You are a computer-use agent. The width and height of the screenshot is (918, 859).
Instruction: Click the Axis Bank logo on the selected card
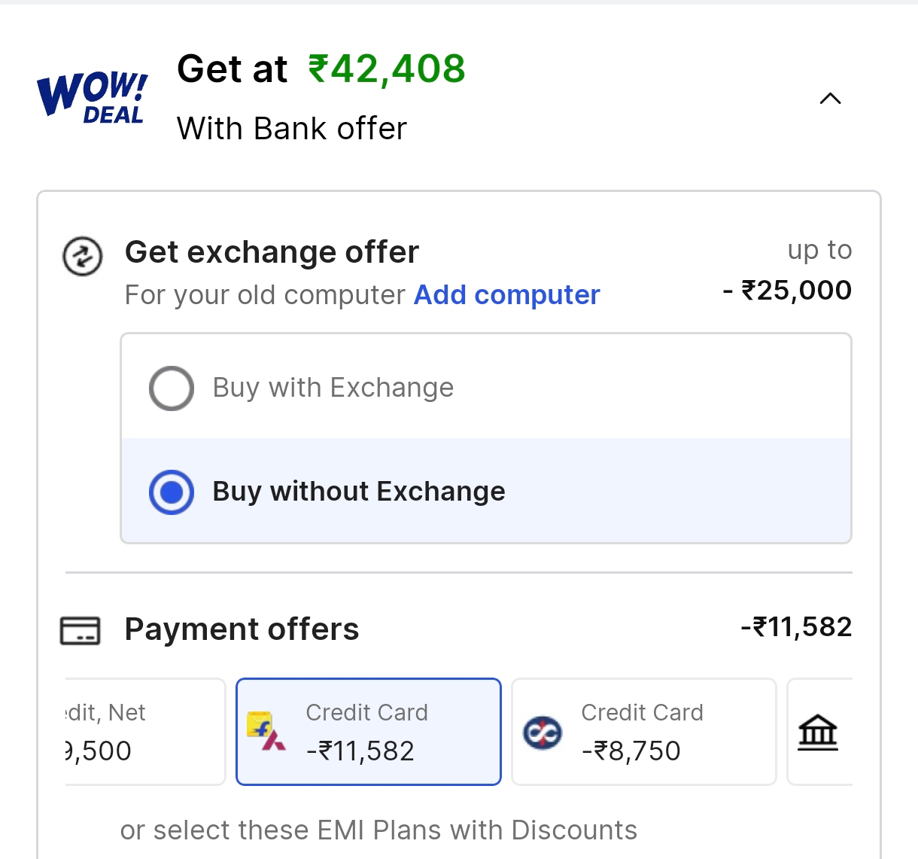click(x=274, y=742)
